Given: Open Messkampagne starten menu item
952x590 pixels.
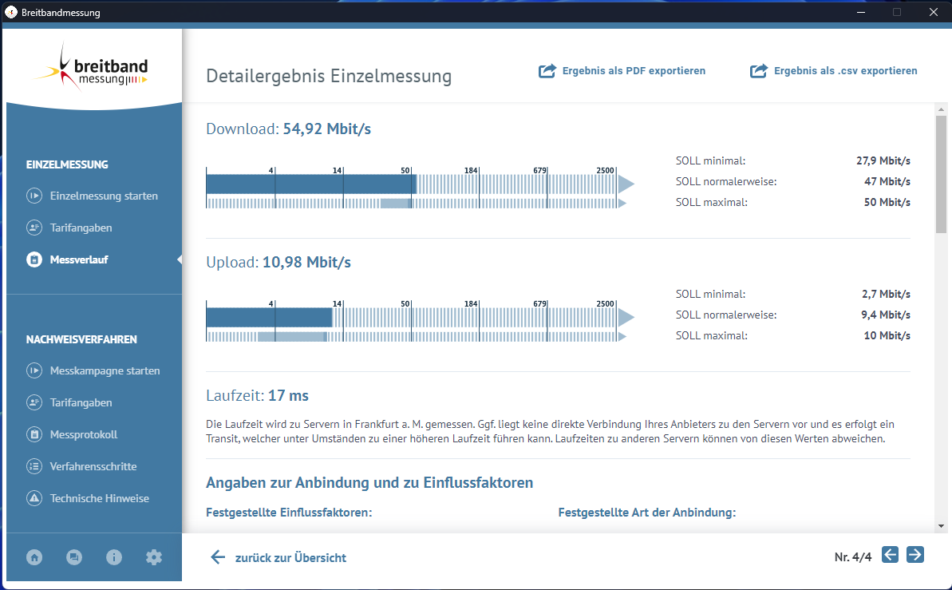Looking at the screenshot, I should tap(105, 370).
